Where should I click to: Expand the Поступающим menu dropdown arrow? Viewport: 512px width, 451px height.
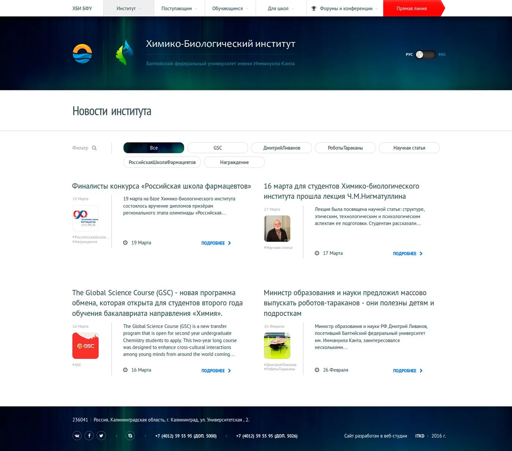[x=196, y=9]
